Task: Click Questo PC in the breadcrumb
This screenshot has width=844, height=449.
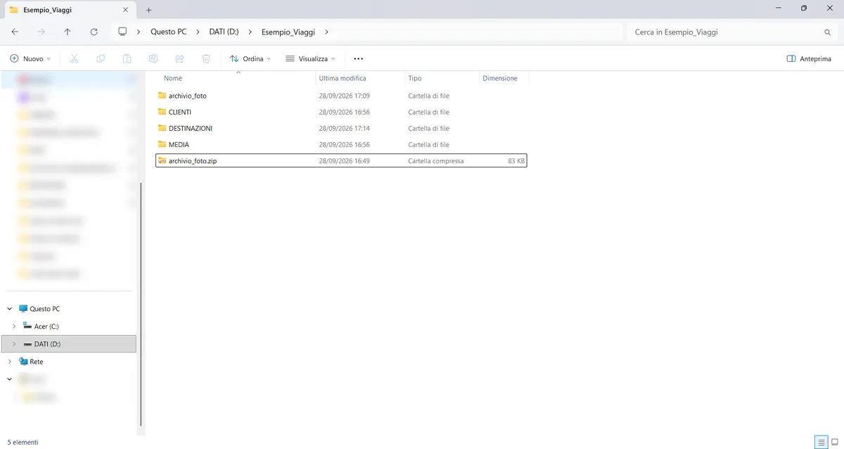Action: coord(169,32)
